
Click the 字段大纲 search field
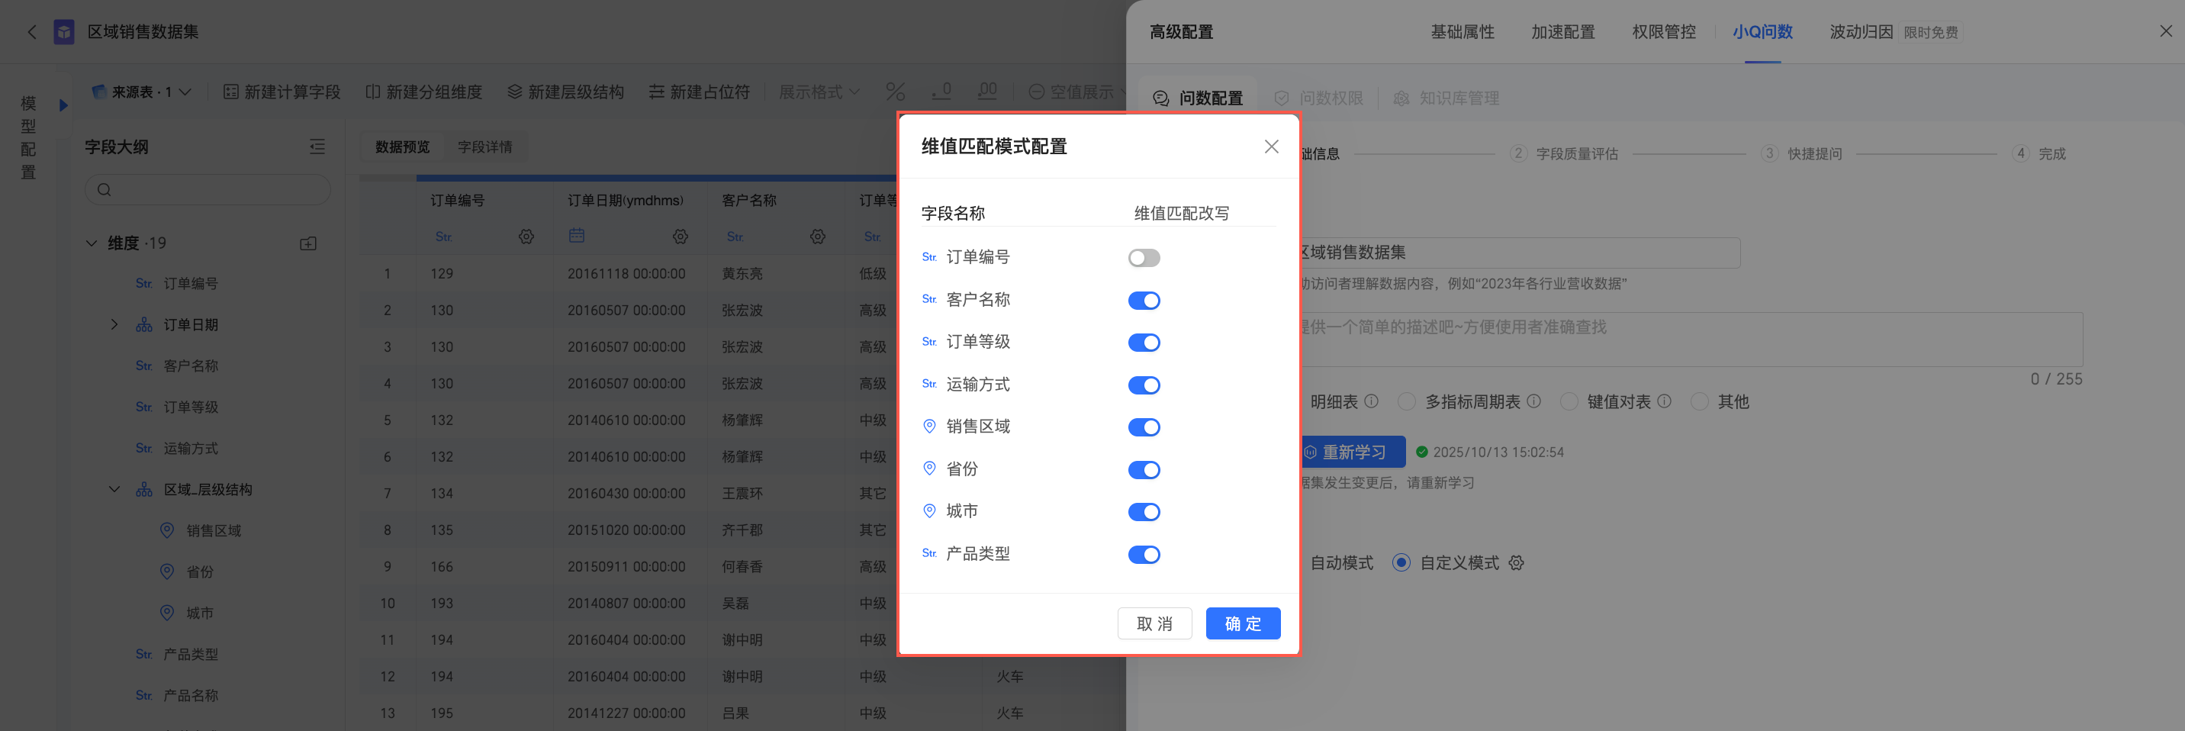pyautogui.click(x=208, y=189)
